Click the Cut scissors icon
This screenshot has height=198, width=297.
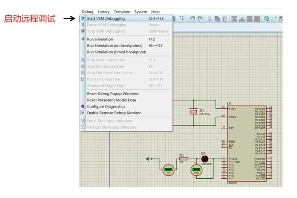coord(210,18)
